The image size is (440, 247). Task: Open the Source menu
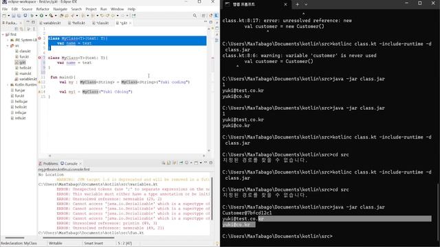[x=27, y=9]
